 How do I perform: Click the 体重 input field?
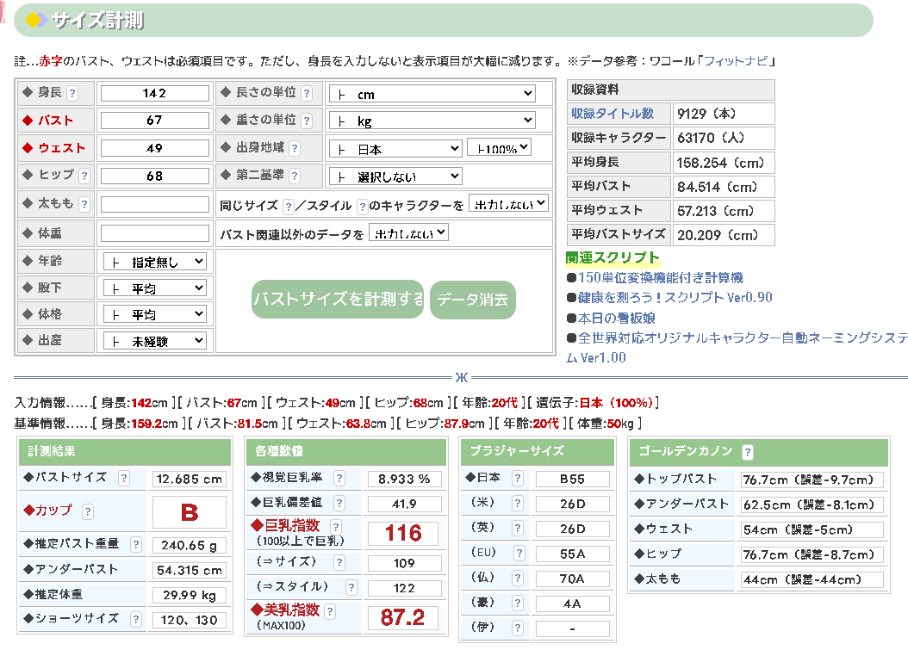(x=155, y=233)
